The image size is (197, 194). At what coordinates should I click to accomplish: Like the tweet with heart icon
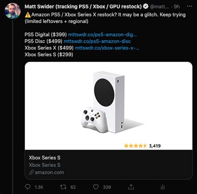96,187
